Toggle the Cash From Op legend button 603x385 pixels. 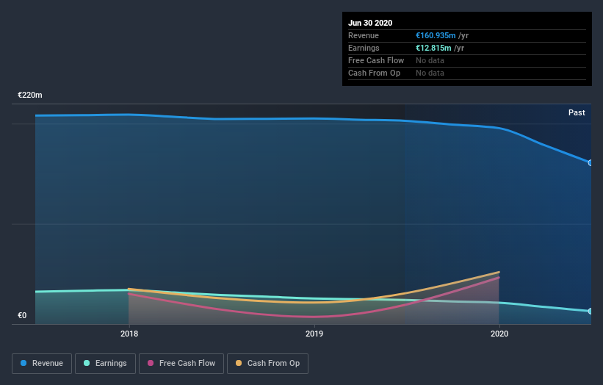(x=267, y=364)
